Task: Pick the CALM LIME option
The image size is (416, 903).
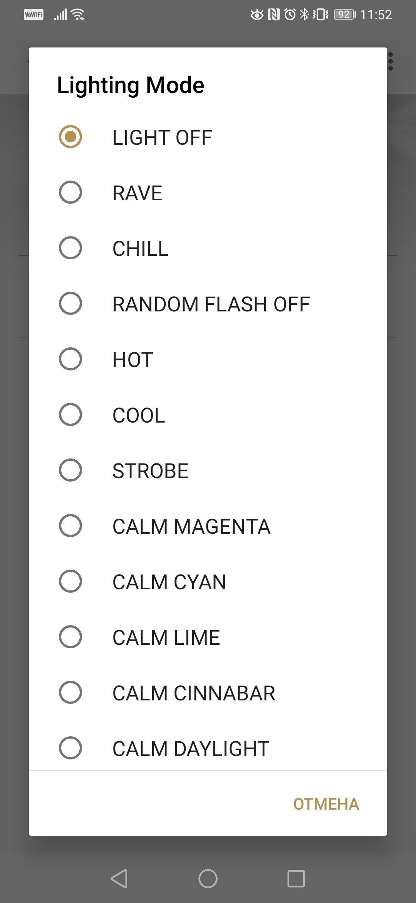Action: click(208, 637)
